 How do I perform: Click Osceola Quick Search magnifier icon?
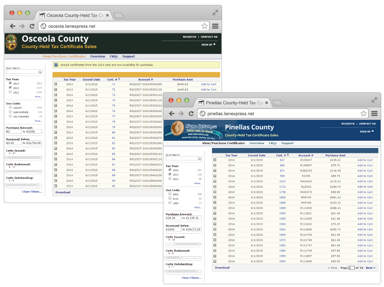40,72
